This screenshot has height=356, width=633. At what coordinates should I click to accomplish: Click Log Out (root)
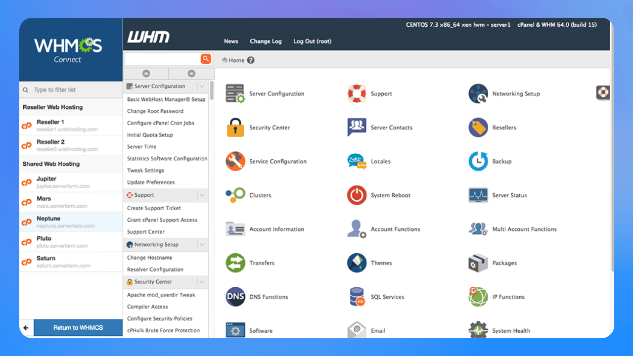(x=313, y=42)
